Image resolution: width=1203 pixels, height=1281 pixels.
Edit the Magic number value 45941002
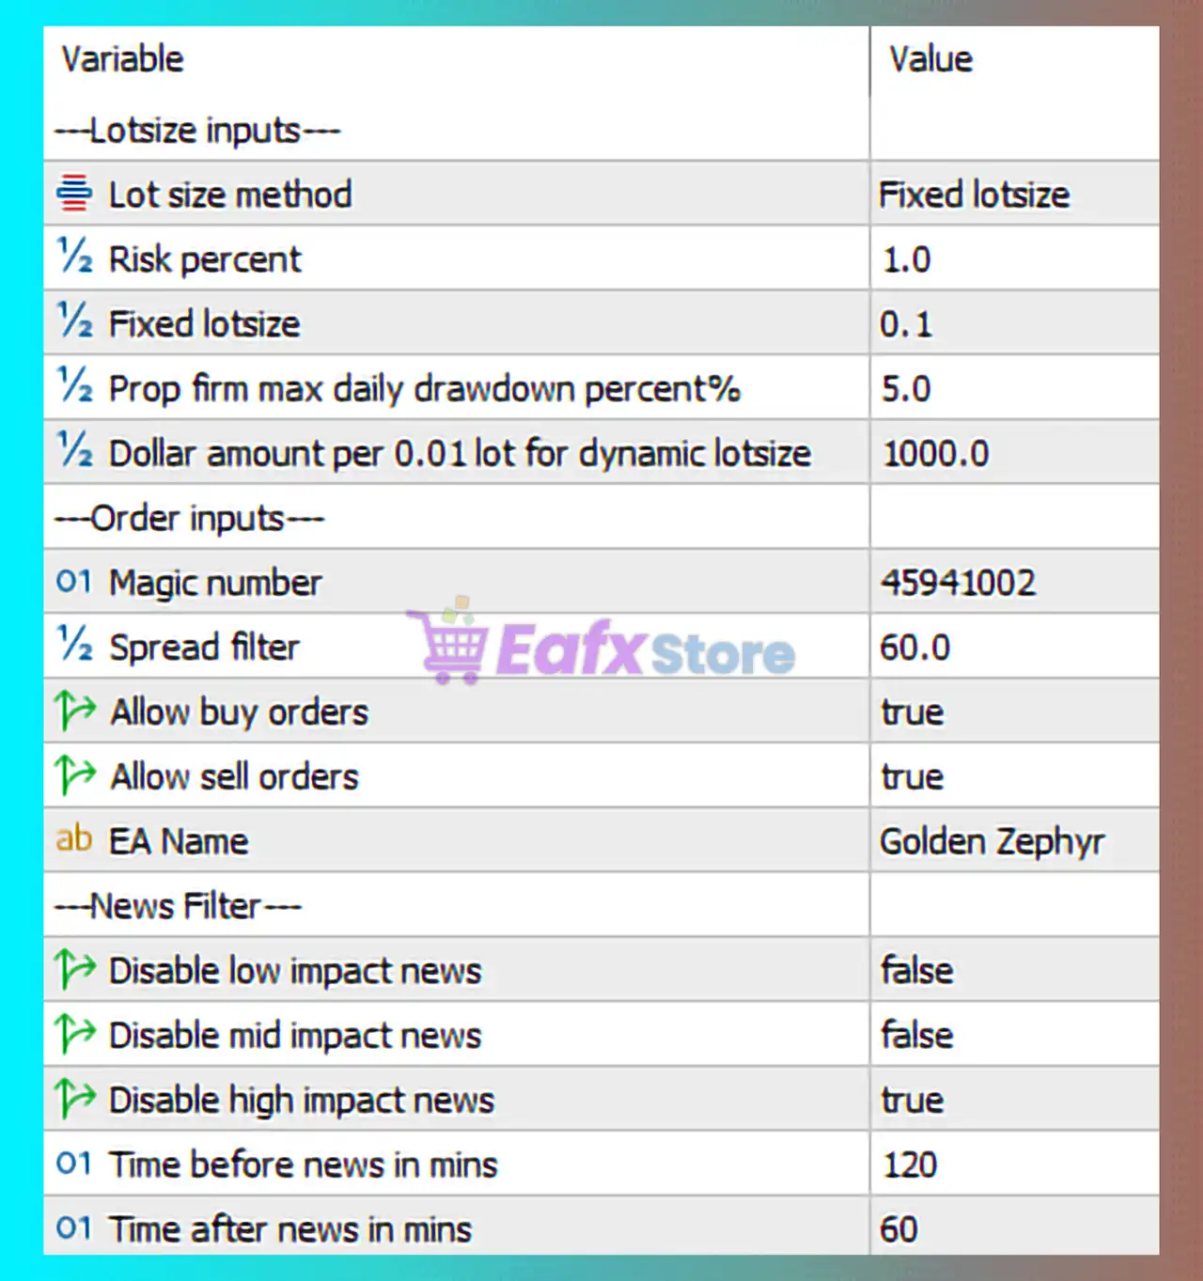click(x=958, y=583)
